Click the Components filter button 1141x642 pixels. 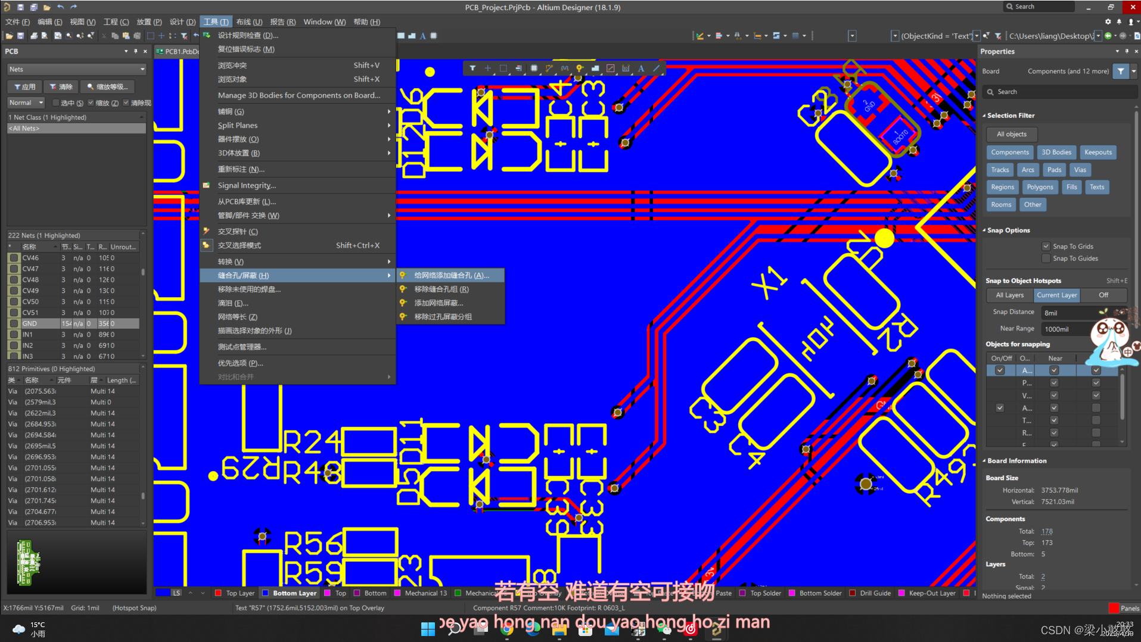1009,152
